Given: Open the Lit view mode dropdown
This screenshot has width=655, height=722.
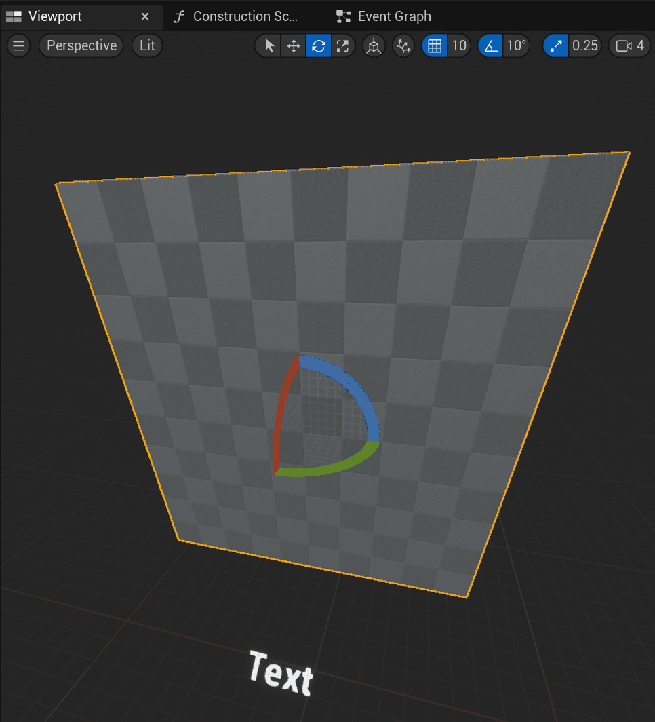Looking at the screenshot, I should coord(147,46).
